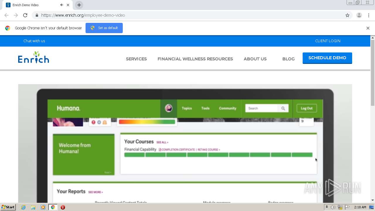
Task: Go to the BLOG page
Action: click(289, 59)
